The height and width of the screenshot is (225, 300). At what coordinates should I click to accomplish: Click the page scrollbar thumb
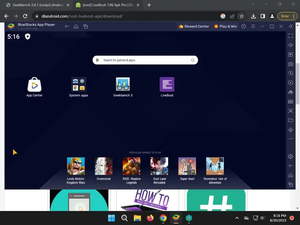click(298, 84)
